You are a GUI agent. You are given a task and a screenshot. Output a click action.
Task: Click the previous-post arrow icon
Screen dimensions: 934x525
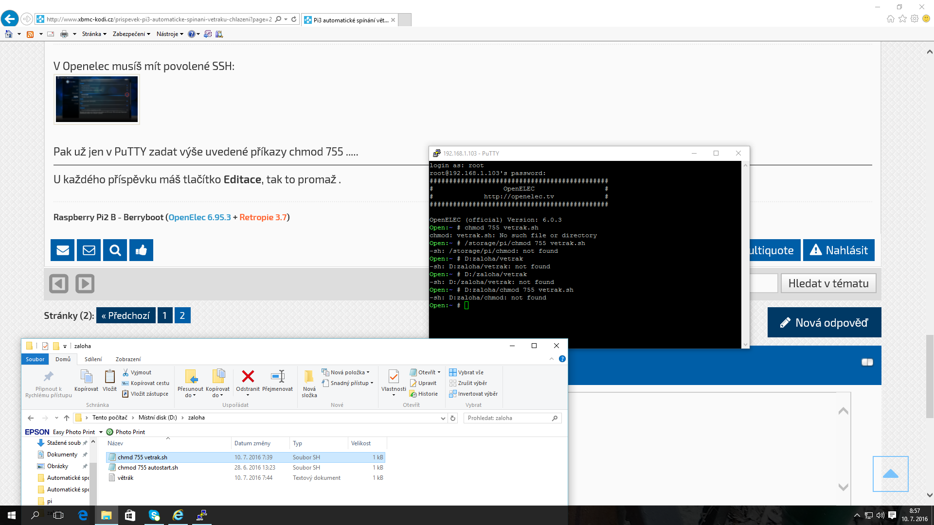point(59,283)
